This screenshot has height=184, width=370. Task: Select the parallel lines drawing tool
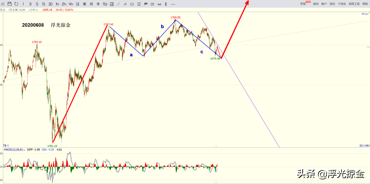pos(125,4)
